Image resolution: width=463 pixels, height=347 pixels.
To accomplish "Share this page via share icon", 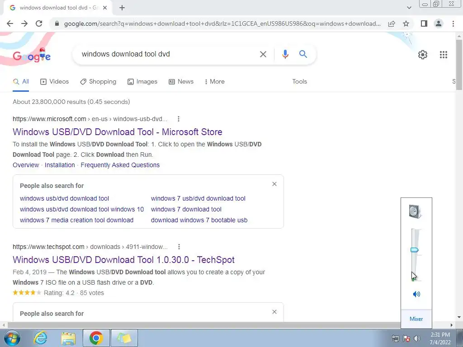I will click(392, 23).
